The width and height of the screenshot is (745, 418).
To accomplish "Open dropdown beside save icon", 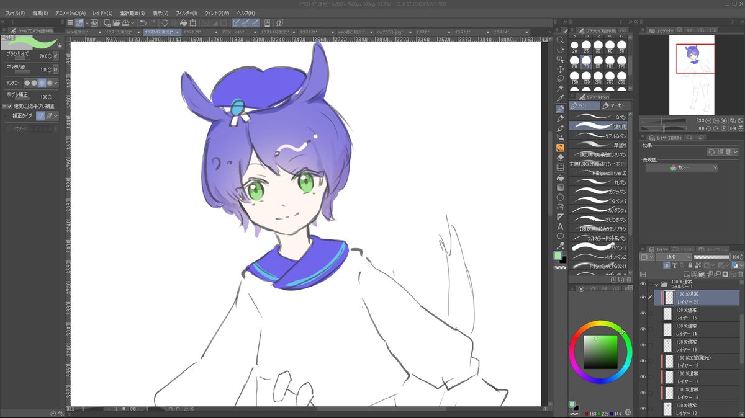I will click(x=134, y=22).
